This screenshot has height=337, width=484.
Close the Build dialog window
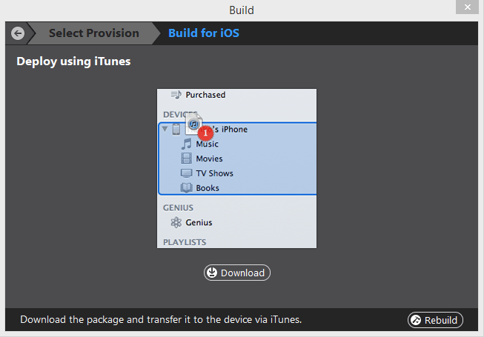tap(468, 7)
